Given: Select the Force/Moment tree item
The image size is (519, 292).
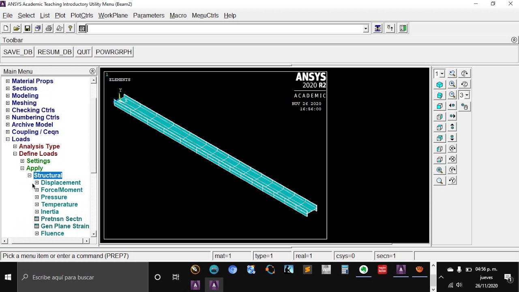Looking at the screenshot, I should [x=62, y=190].
